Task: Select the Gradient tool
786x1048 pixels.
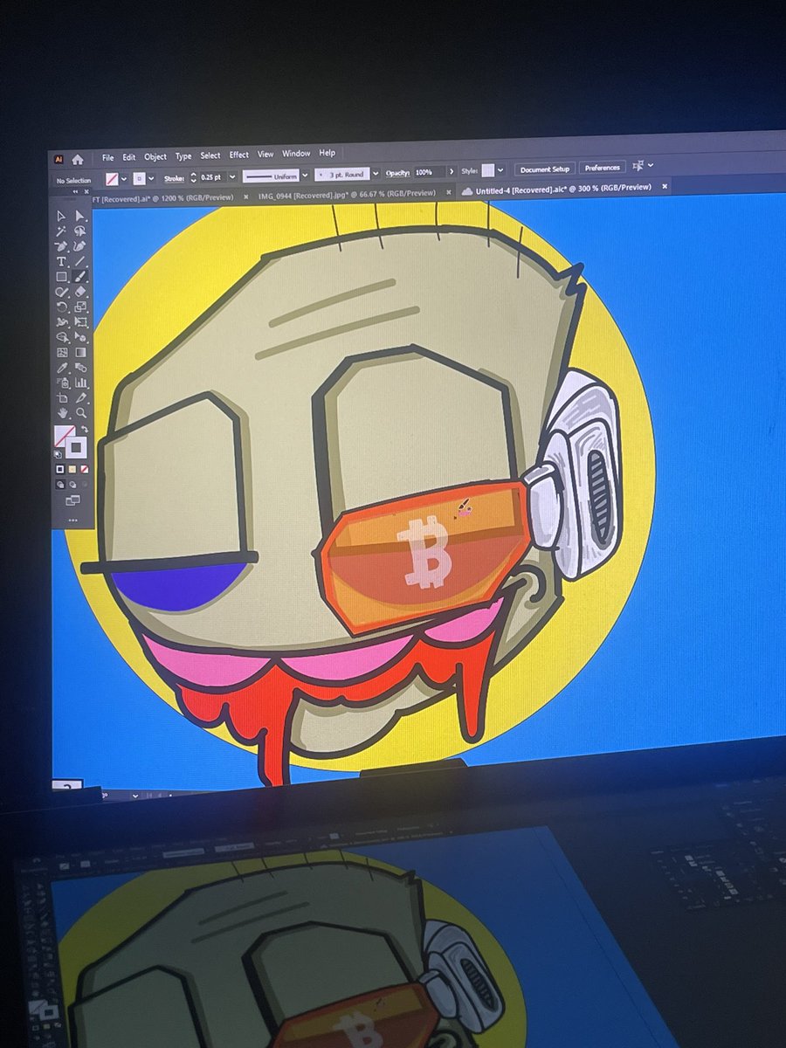Action: [x=80, y=352]
